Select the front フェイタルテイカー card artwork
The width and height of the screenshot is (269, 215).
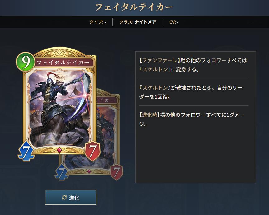point(59,108)
